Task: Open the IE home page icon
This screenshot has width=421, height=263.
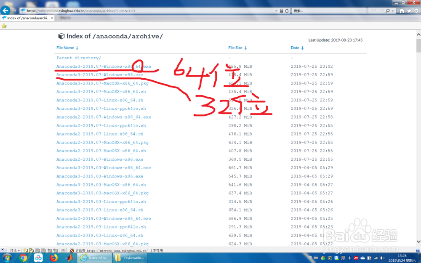Action: point(402,11)
